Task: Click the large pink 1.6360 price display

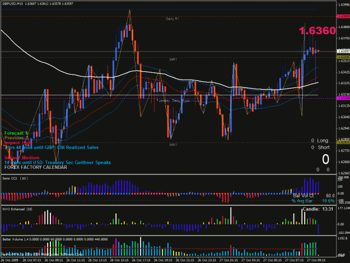Action: 317,31
